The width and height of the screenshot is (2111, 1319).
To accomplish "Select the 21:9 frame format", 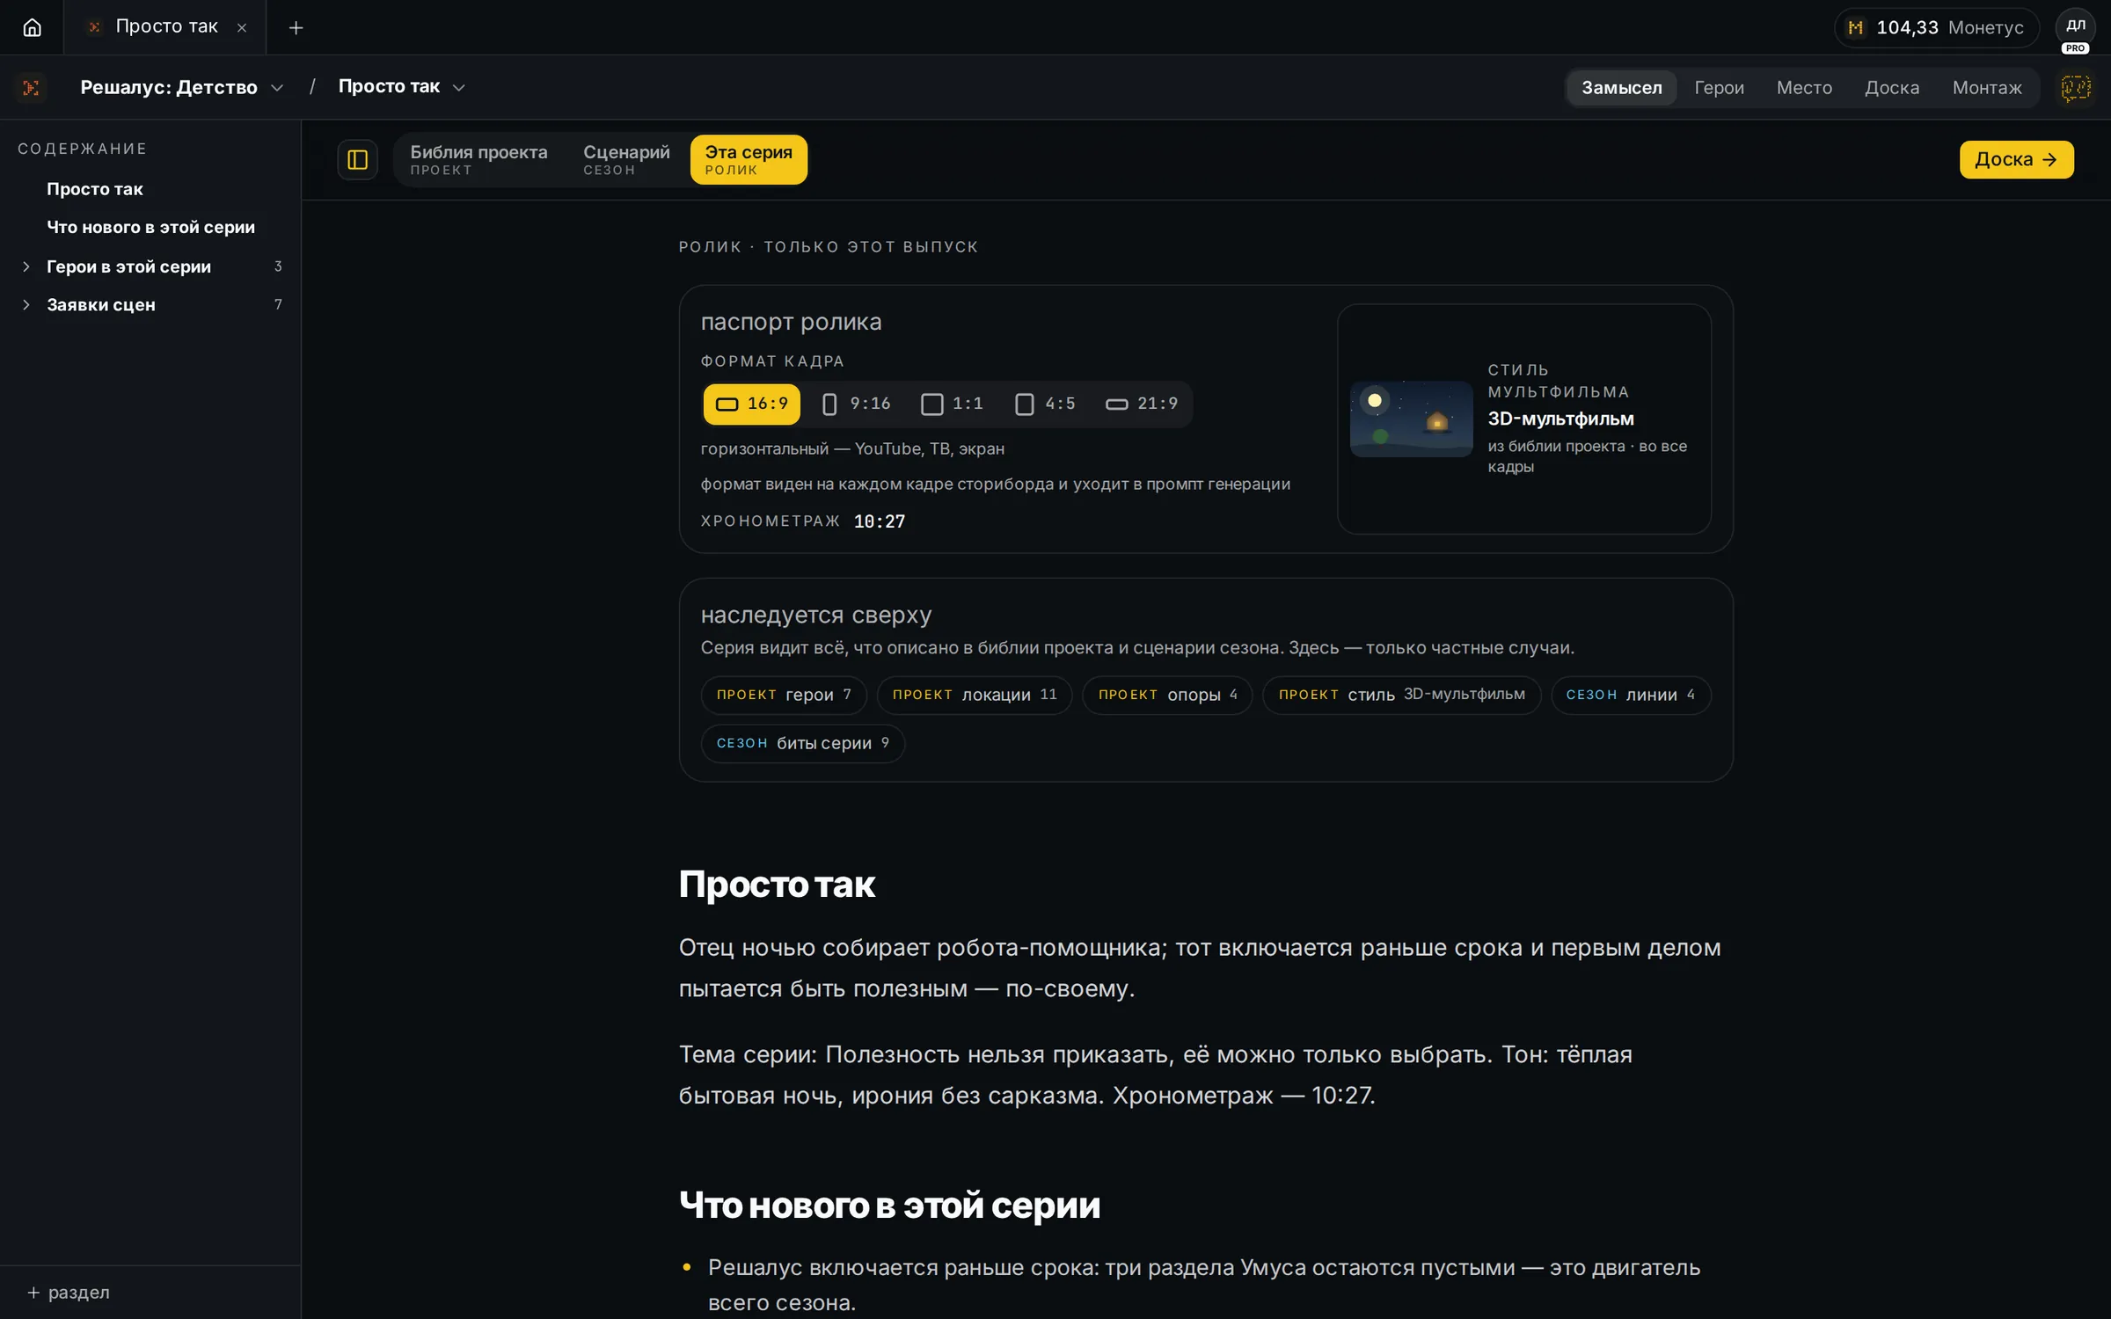I will click(1142, 404).
